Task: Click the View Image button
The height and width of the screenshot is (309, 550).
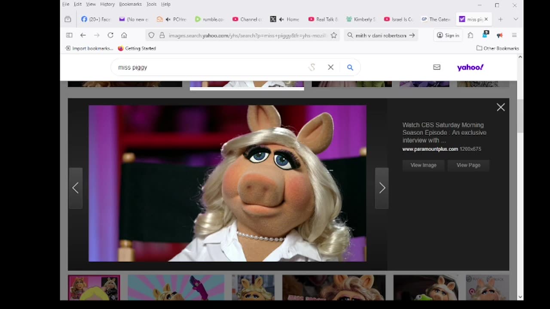Action: pyautogui.click(x=423, y=165)
